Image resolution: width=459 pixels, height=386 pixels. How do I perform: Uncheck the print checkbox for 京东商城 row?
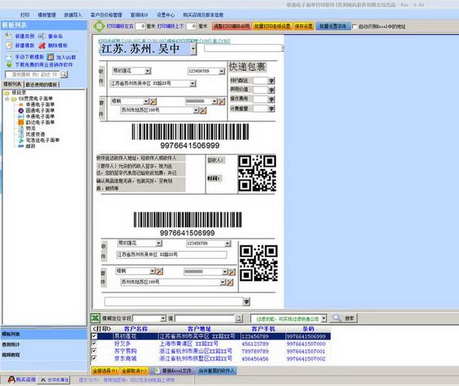94,358
